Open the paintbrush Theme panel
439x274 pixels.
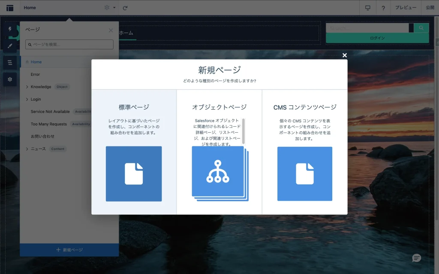(x=10, y=46)
